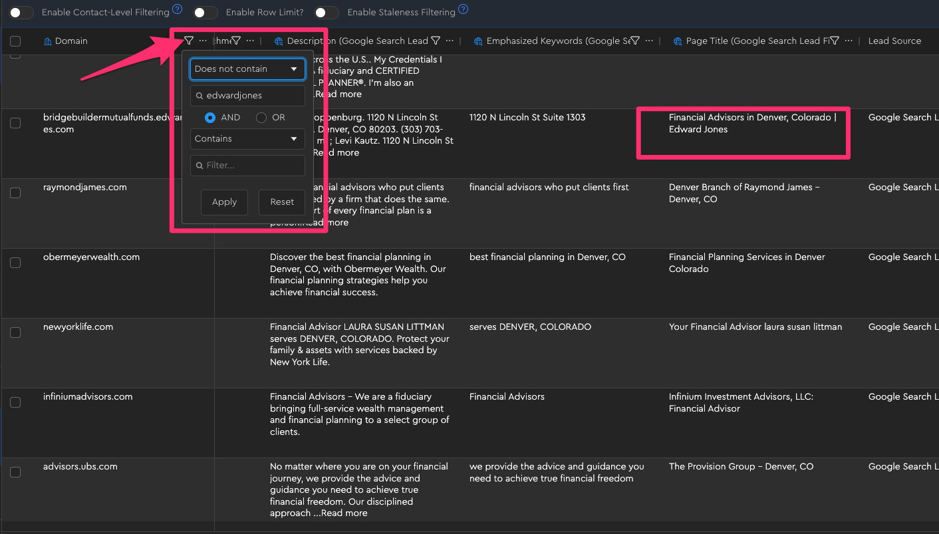This screenshot has width=939, height=534.
Task: Click the Page Title column three-dot menu
Action: click(x=849, y=41)
